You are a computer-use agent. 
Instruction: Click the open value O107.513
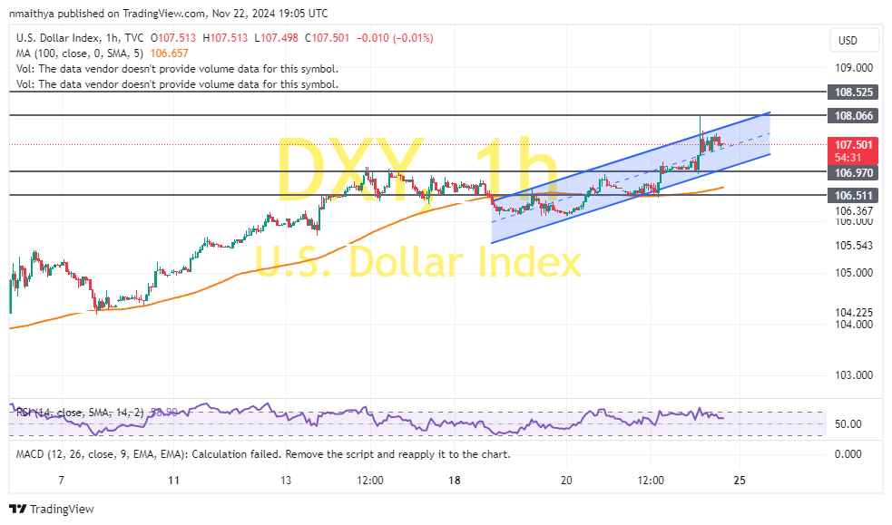tap(173, 38)
